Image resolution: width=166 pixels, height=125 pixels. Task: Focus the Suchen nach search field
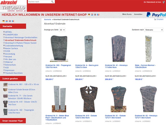point(40,2)
